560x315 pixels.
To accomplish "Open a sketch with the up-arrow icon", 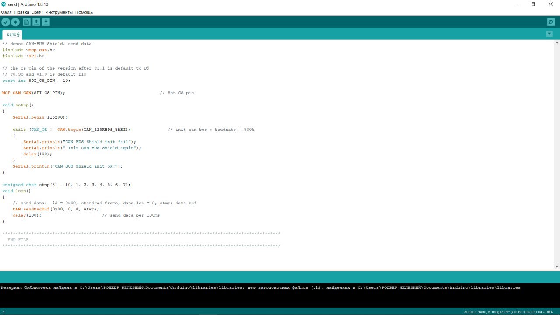I will pos(36,22).
